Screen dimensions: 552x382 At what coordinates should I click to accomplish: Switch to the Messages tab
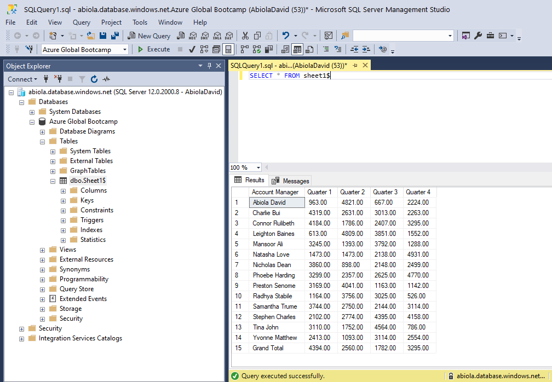coord(290,181)
